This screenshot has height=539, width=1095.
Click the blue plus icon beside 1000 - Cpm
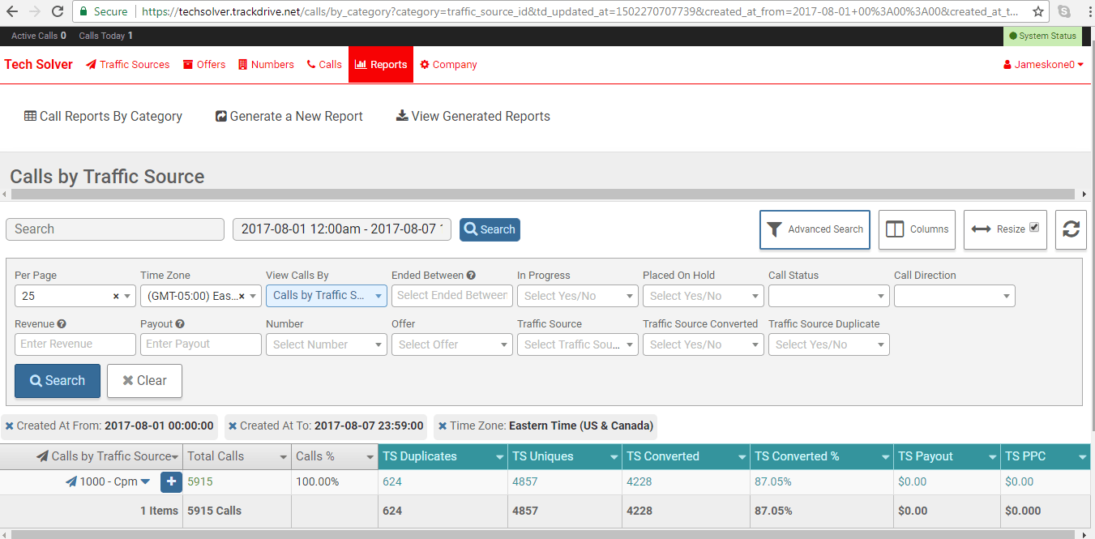point(171,481)
